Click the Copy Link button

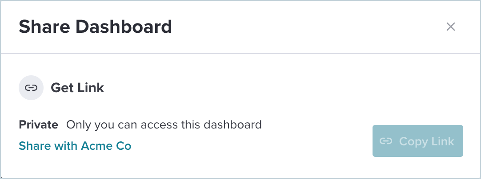(x=417, y=141)
